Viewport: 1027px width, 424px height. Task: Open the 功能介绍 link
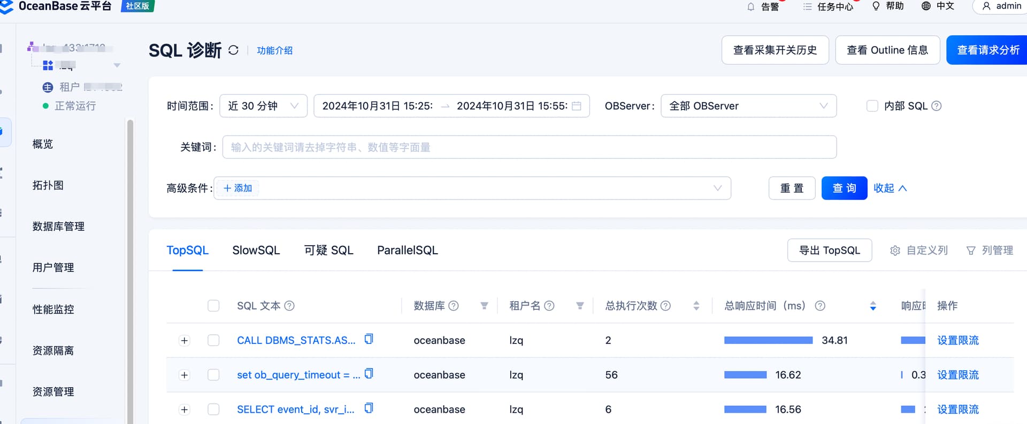274,50
